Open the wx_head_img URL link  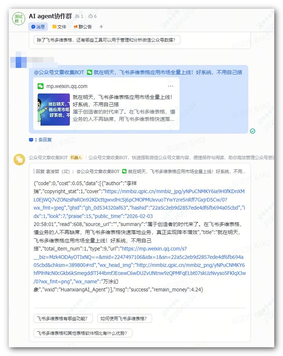pyautogui.click(x=140, y=273)
